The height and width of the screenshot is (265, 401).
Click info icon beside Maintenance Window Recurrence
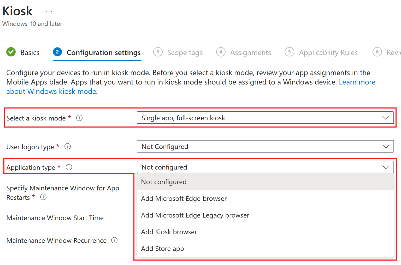[114, 240]
